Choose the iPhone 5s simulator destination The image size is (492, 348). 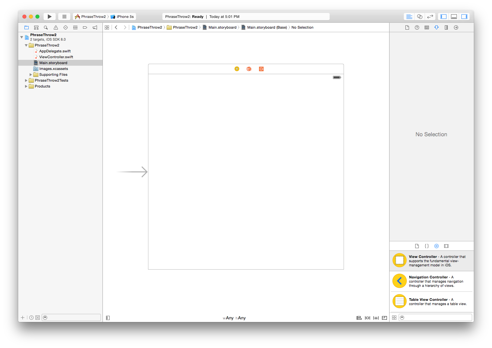point(122,17)
